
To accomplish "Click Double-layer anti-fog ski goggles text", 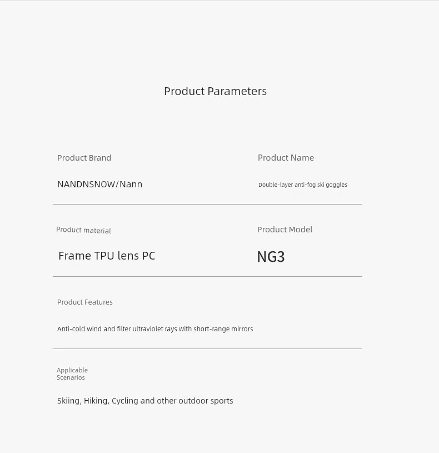I will point(303,185).
